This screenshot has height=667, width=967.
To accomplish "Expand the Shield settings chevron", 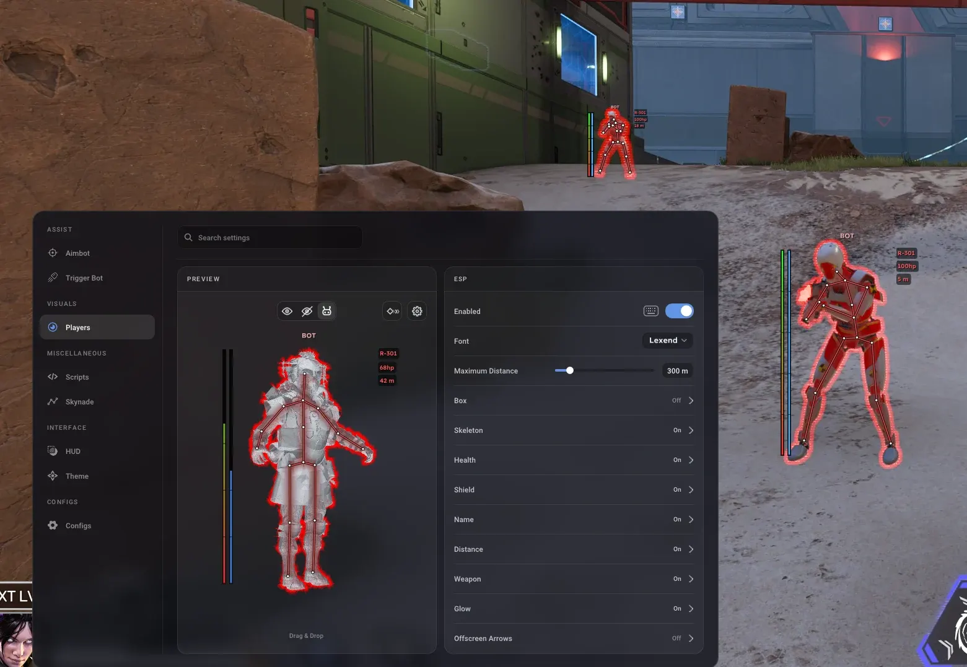I will [x=691, y=490].
